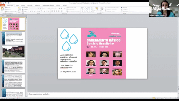
Task: Clear all text formatting
Action: coord(49,8)
